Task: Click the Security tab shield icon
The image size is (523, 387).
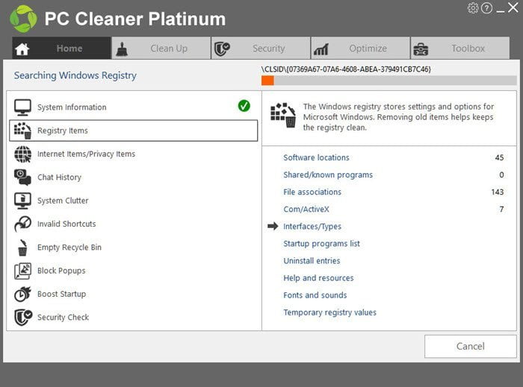Action: pos(222,49)
